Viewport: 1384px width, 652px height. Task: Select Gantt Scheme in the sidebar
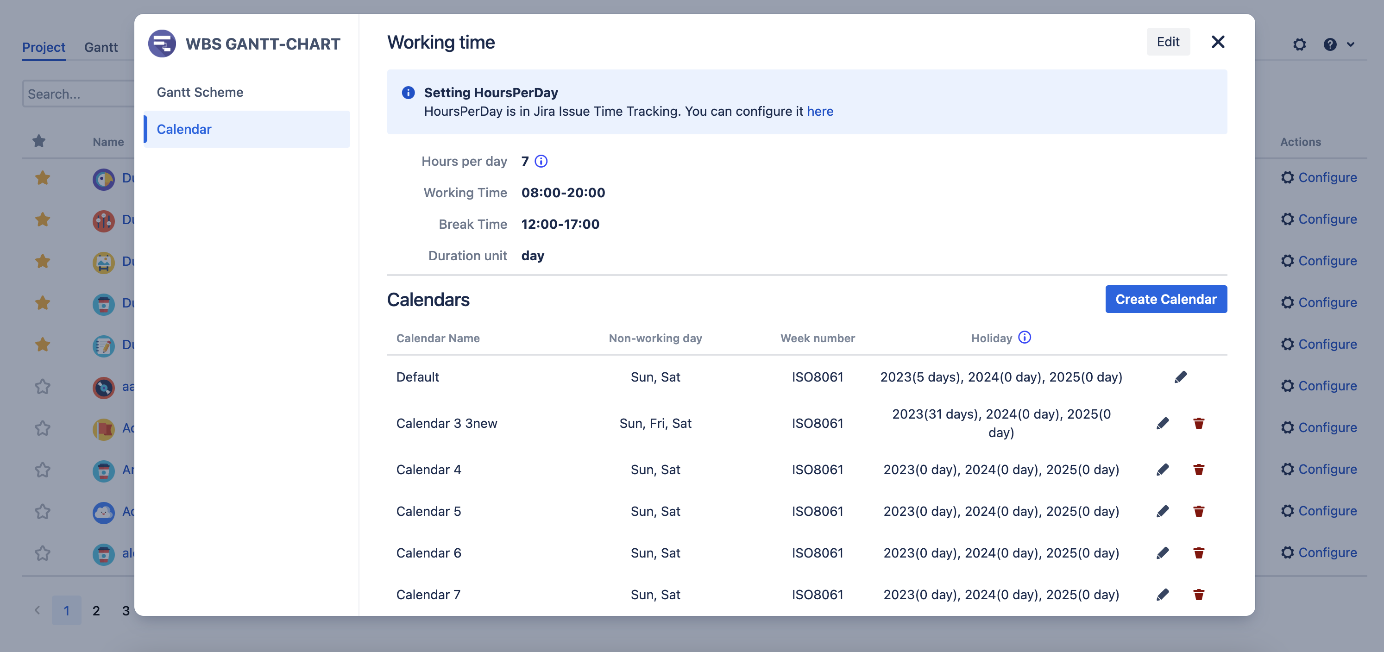(x=200, y=92)
